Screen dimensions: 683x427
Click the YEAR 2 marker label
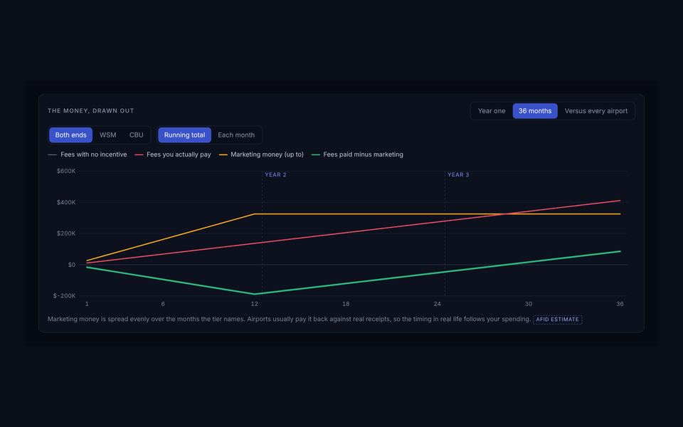click(276, 175)
